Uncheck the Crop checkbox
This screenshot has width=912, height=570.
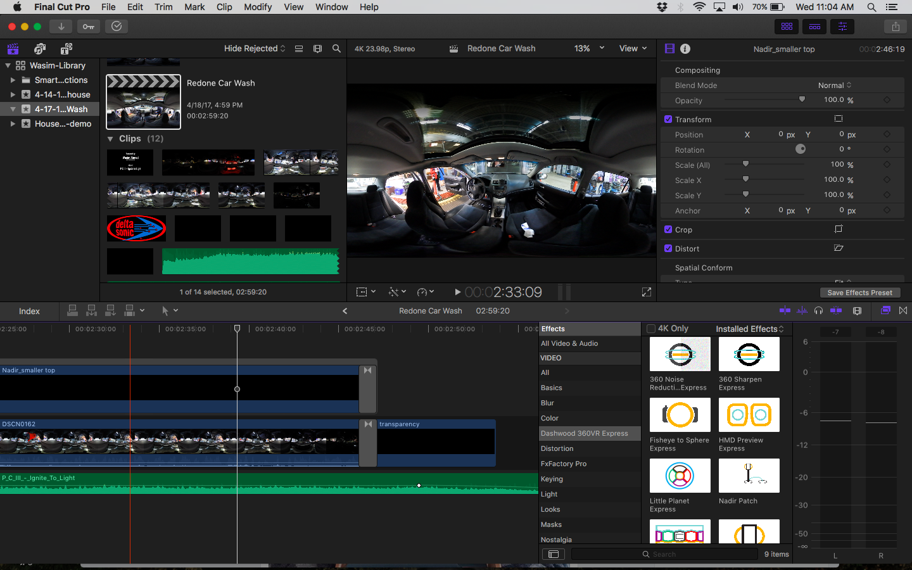(668, 229)
